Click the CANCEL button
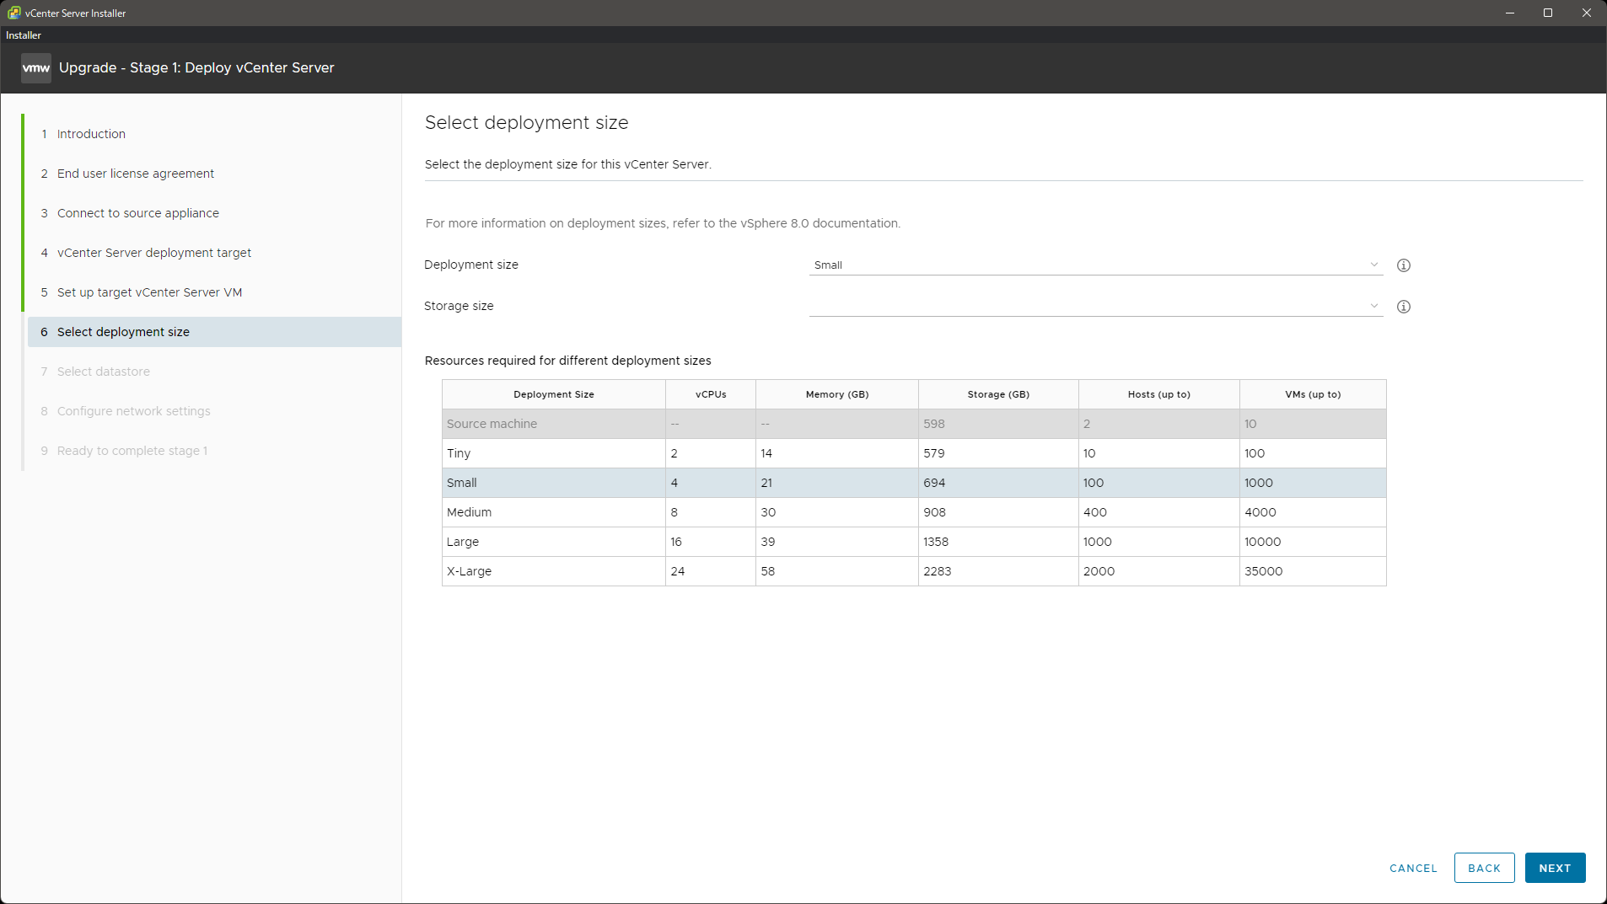The width and height of the screenshot is (1607, 904). [x=1413, y=868]
